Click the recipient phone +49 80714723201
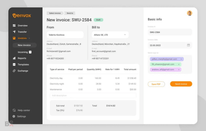 (100, 58)
